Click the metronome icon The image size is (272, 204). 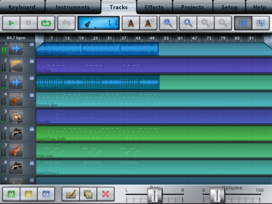coord(131,23)
